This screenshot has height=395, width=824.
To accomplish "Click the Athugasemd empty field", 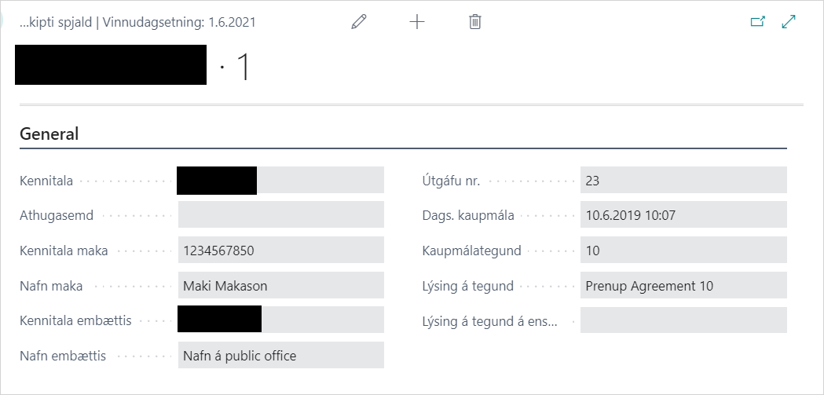I will point(280,215).
